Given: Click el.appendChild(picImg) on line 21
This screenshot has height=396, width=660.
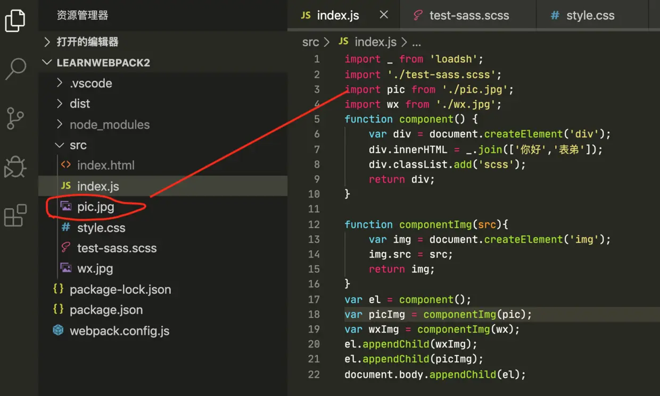Looking at the screenshot, I should click(x=414, y=359).
